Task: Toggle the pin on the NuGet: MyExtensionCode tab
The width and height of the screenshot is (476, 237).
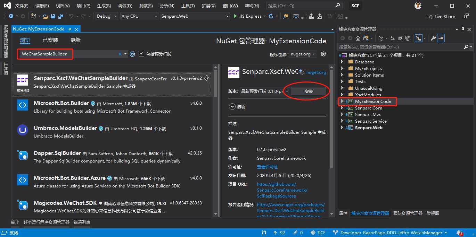Action: coord(70,29)
